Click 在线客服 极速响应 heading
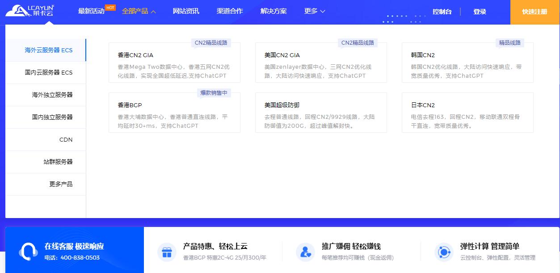This screenshot has width=560, height=273. (x=74, y=246)
